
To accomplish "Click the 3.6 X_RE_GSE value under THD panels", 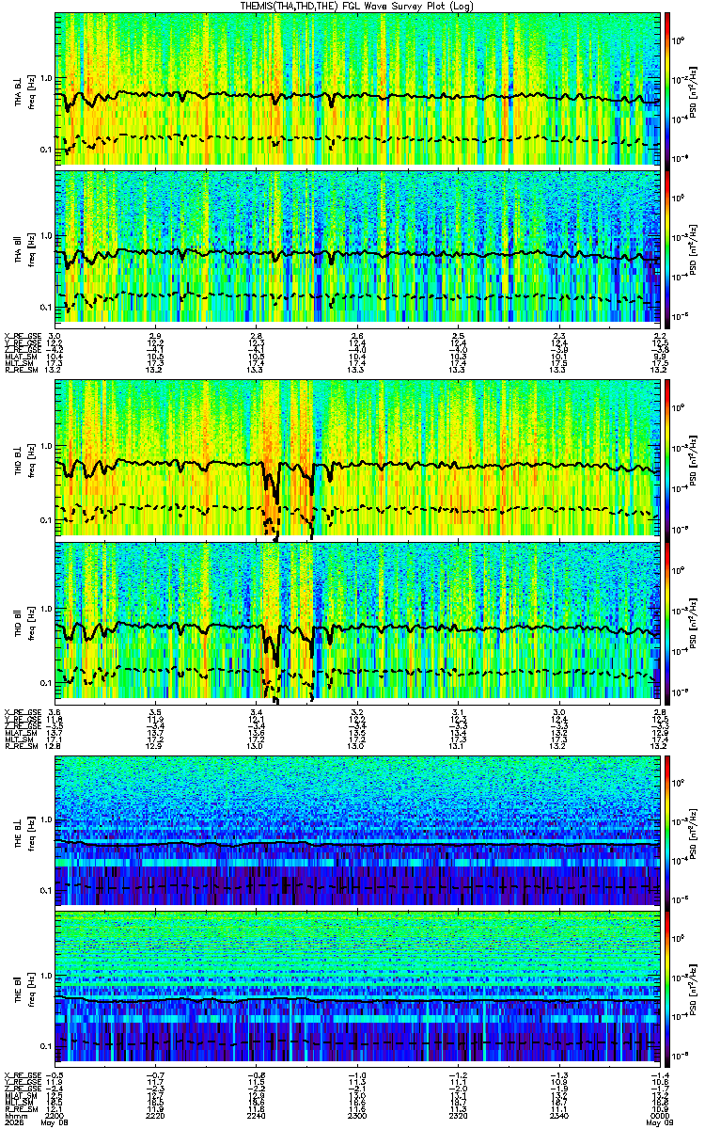I will tap(55, 711).
